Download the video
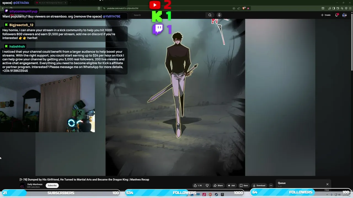This screenshot has width=353, height=198. click(259, 185)
